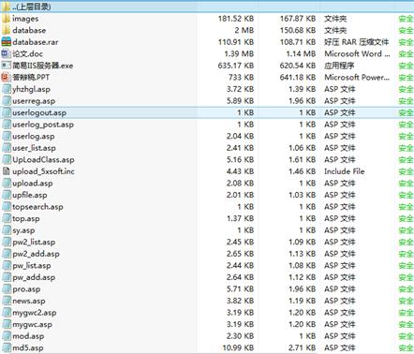This screenshot has width=414, height=354.
Task: Click the userreg.asp file icon
Action: pos(7,101)
